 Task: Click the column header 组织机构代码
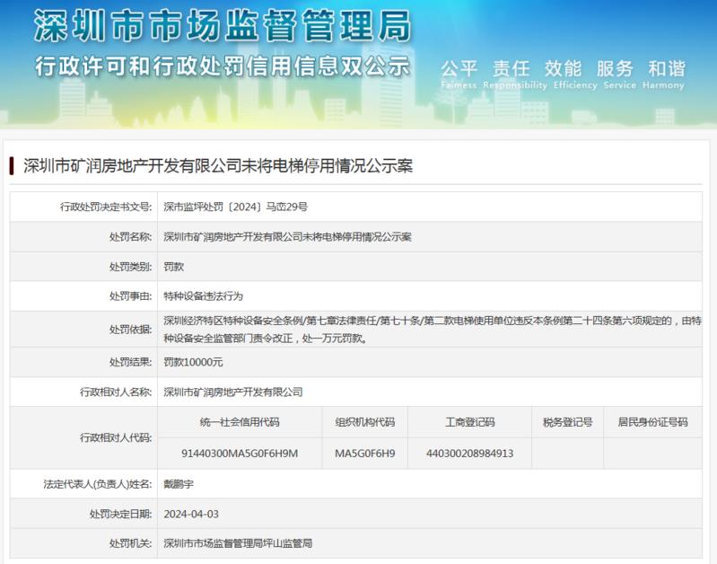(x=365, y=422)
